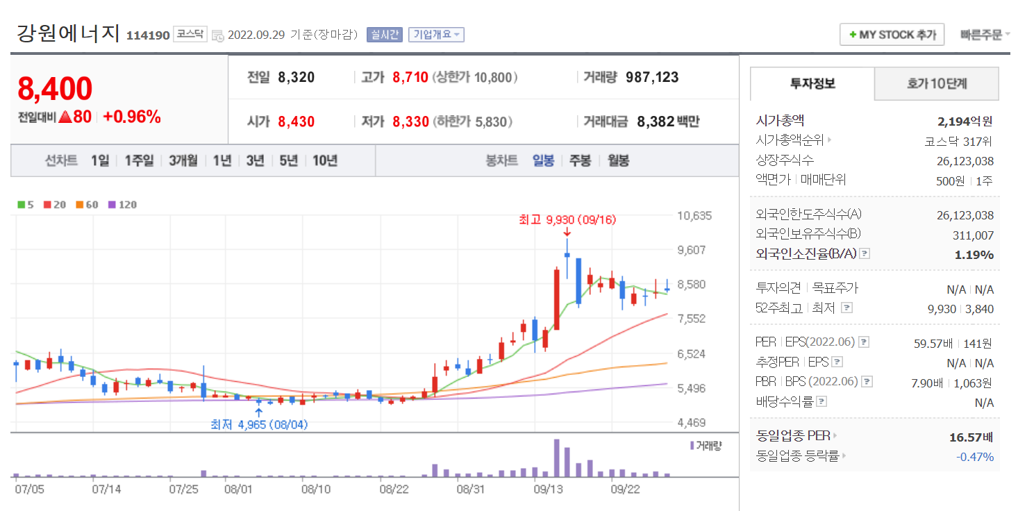Click the 최저 4,965 (08/04) chart marker
This screenshot has width=1018, height=511.
[x=259, y=424]
